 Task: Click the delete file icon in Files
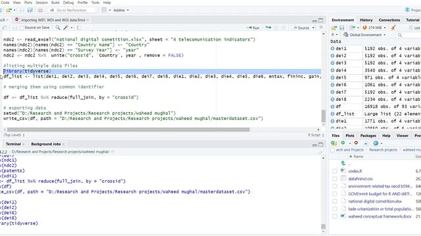(x=356, y=143)
